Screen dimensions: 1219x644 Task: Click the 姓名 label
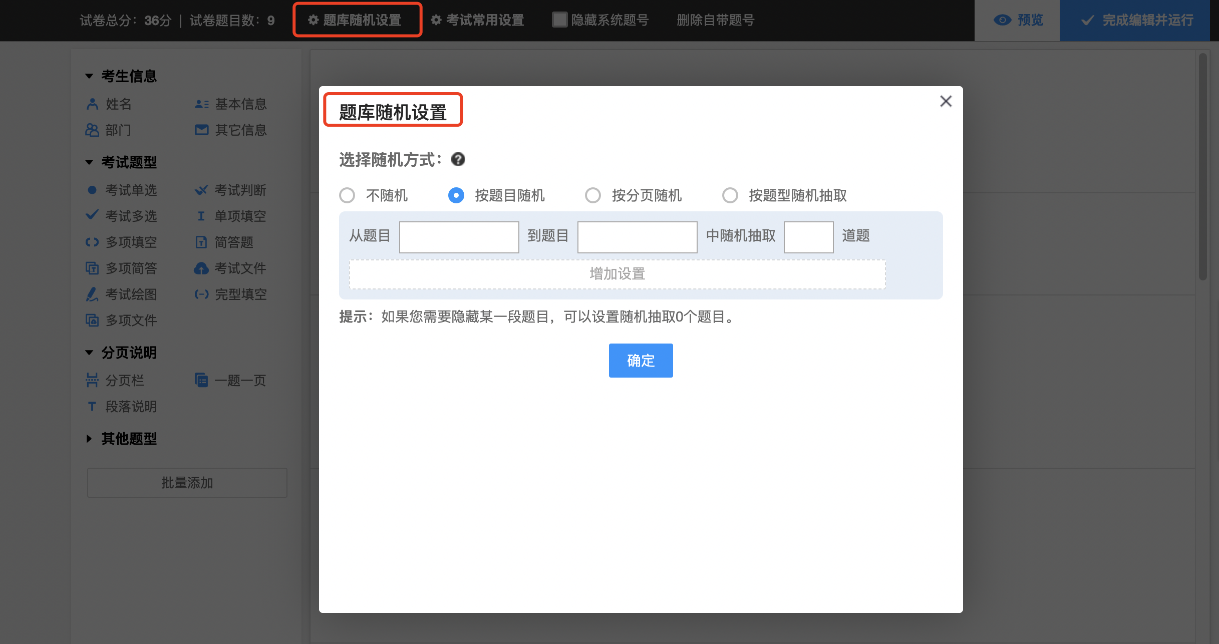(119, 104)
